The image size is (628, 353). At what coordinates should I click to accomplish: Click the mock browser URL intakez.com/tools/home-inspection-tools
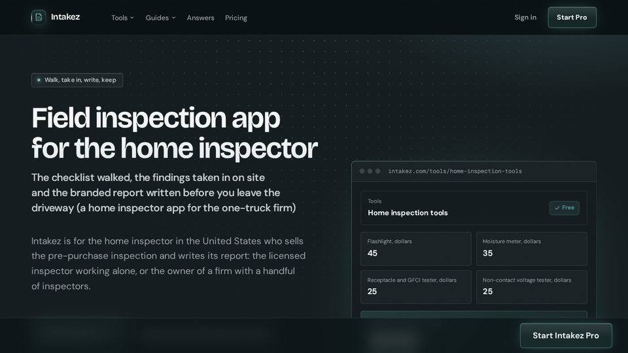click(x=455, y=171)
